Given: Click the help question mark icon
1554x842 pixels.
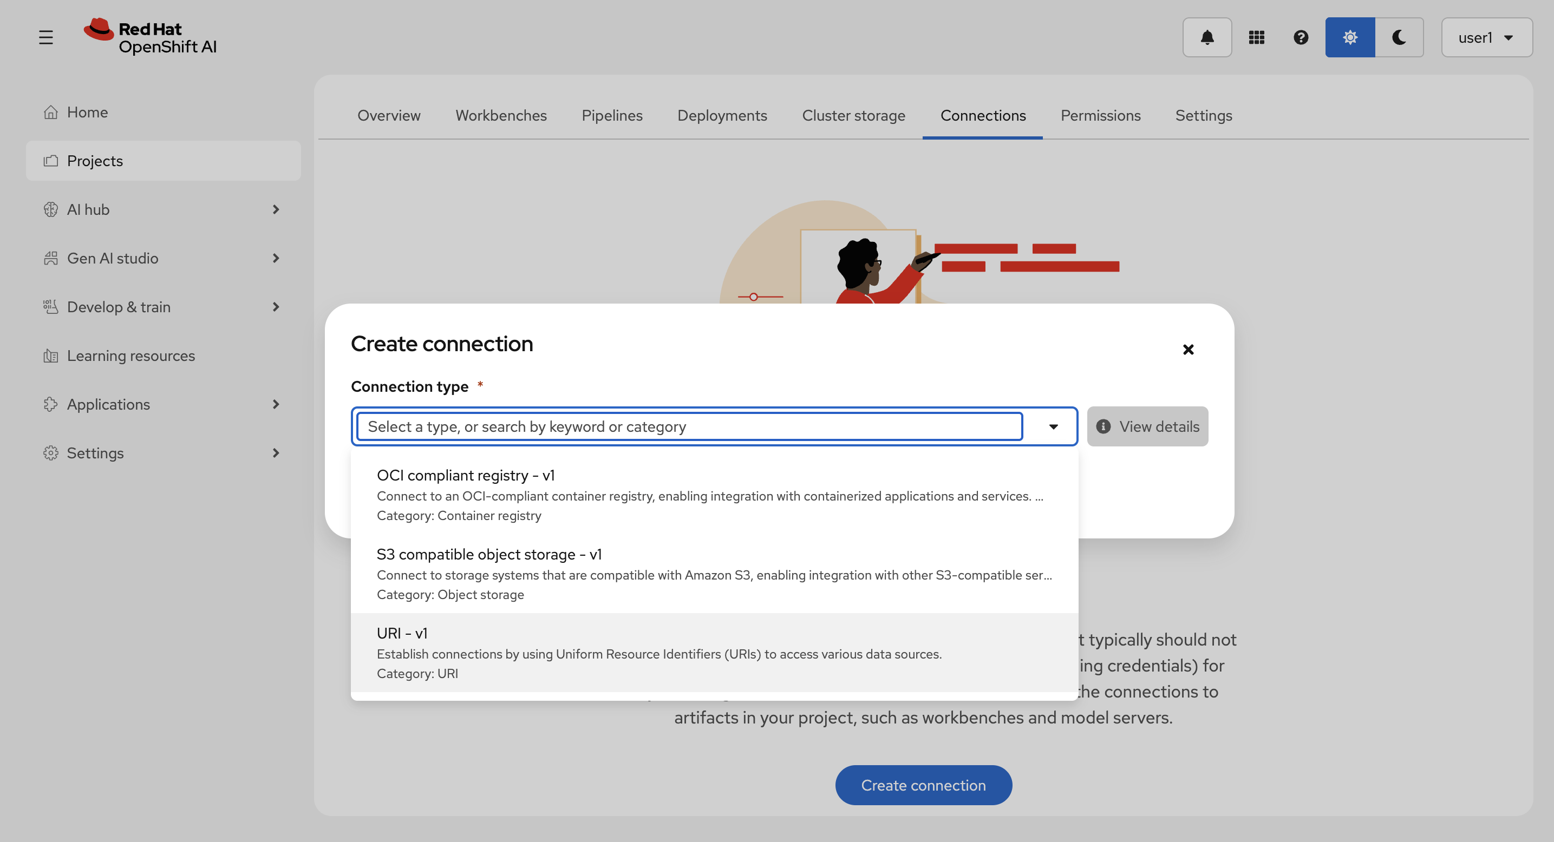Looking at the screenshot, I should (1301, 37).
